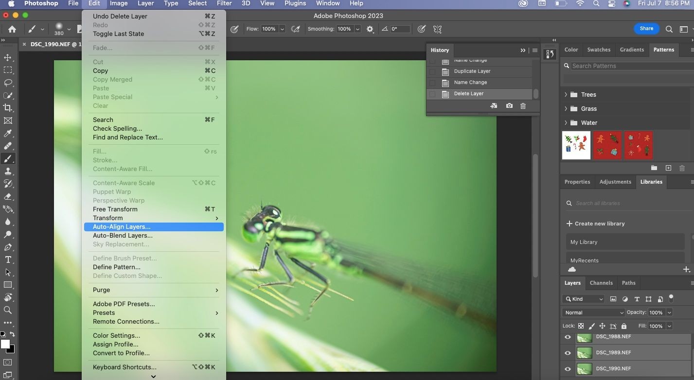Open the Kind filter dropdown

point(583,299)
